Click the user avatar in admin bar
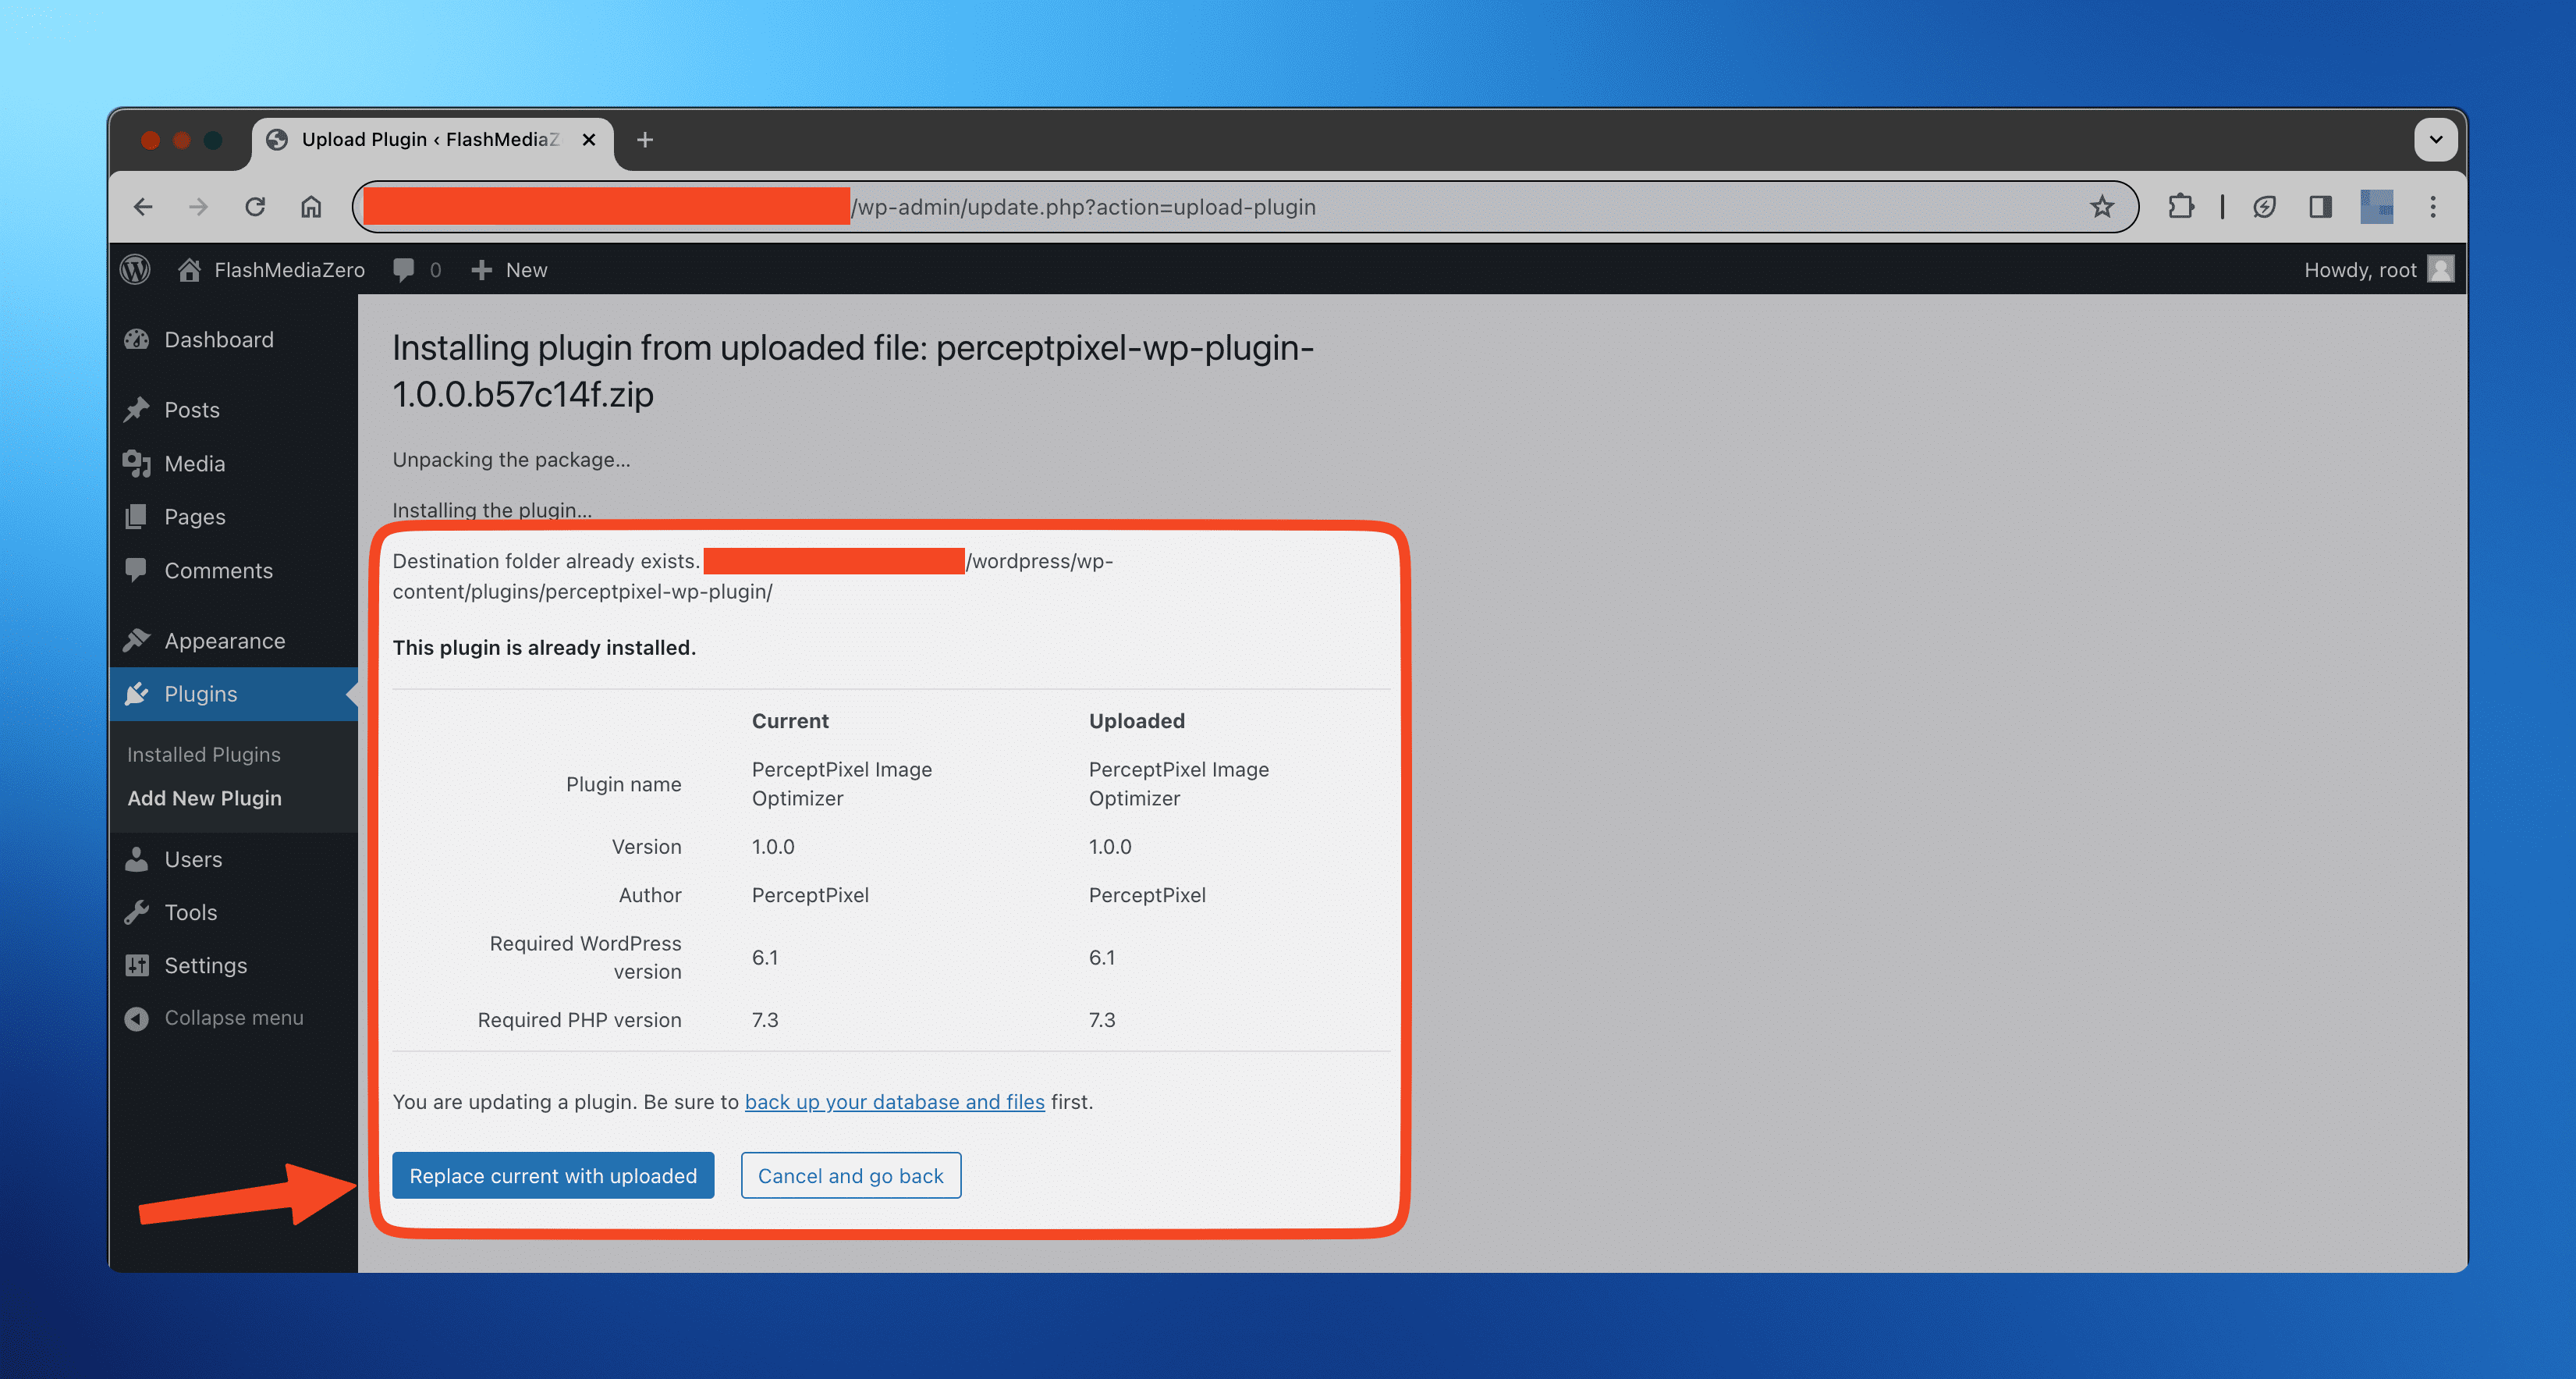2576x1379 pixels. 2440,270
